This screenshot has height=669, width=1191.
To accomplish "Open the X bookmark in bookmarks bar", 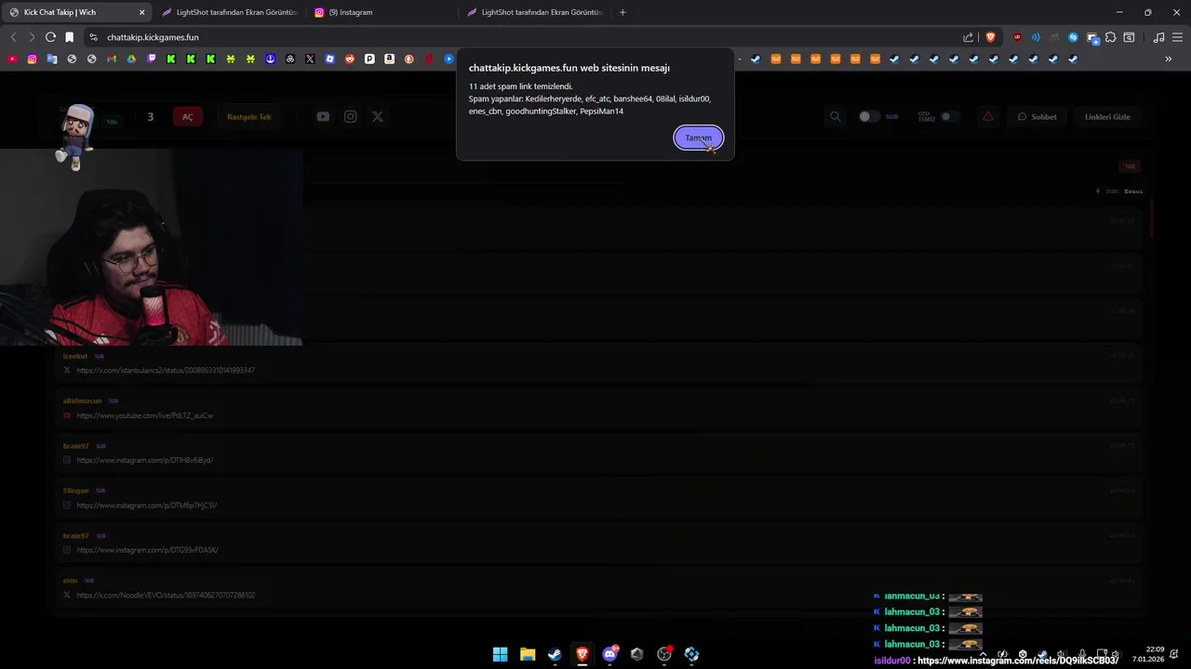I will (x=310, y=59).
